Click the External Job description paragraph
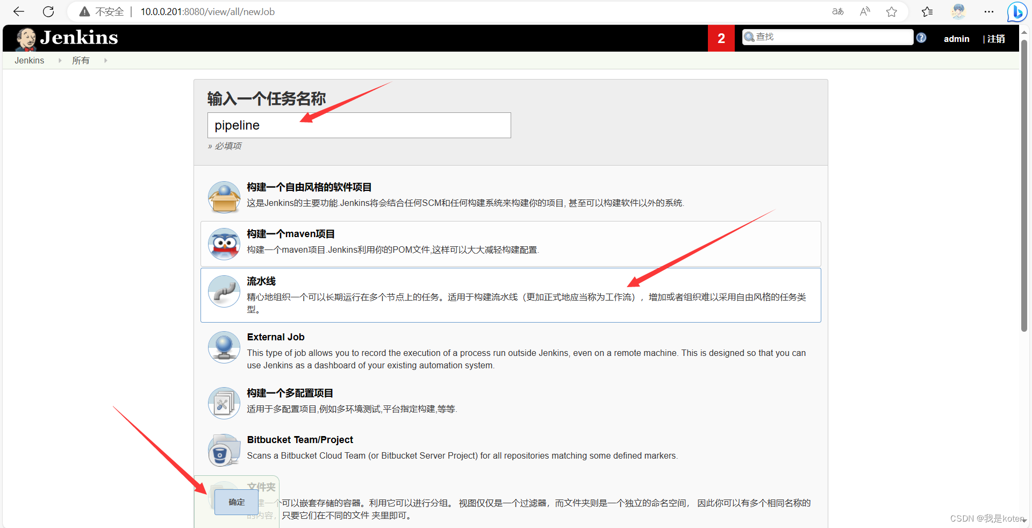The height and width of the screenshot is (528, 1032). pos(526,359)
